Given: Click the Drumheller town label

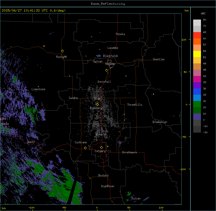Looking at the screenshot, I should [160, 122].
